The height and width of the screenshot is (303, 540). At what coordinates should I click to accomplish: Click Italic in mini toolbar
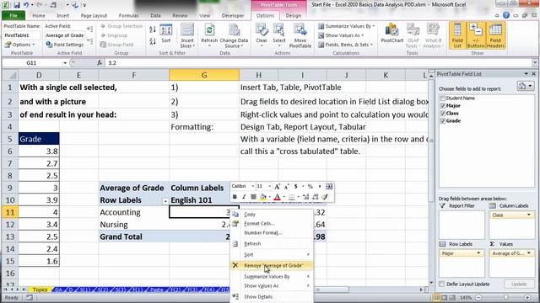244,197
